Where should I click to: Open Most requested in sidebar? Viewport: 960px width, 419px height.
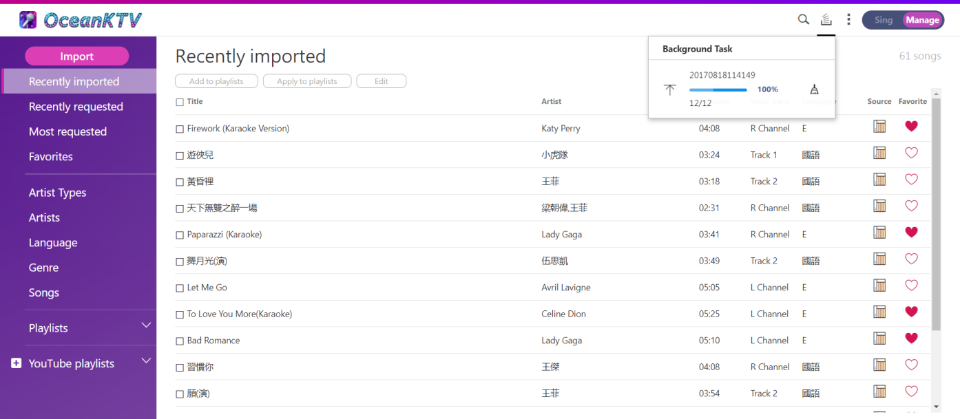pos(67,131)
